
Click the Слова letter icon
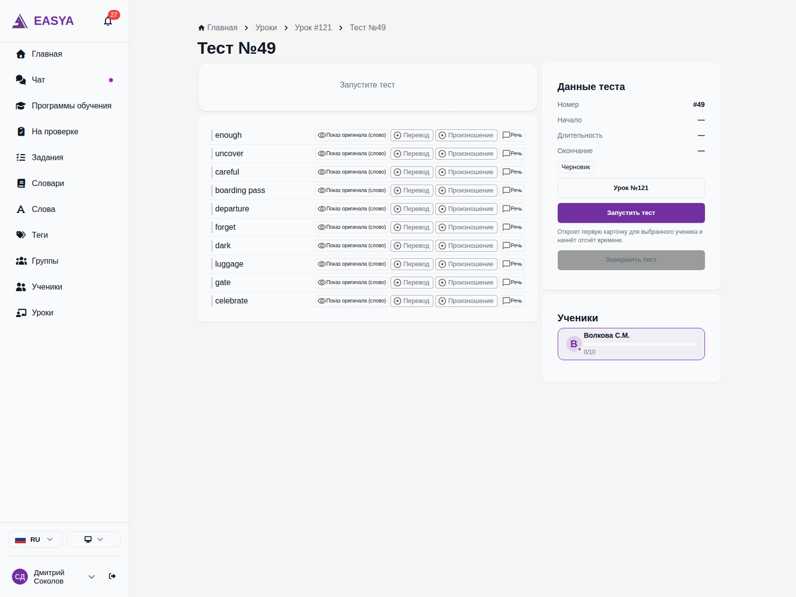click(x=21, y=209)
